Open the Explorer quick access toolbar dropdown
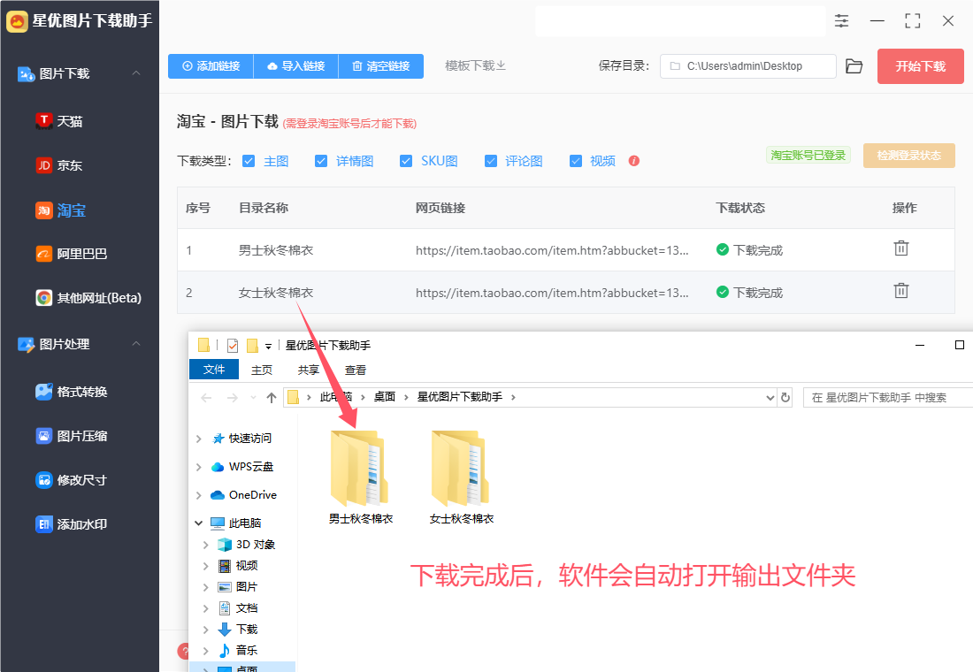Viewport: 973px width, 672px height. pos(268,347)
